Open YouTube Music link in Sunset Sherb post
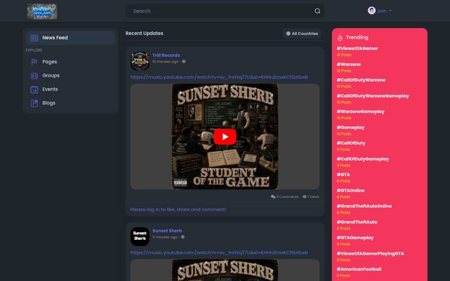The image size is (450, 281). click(219, 253)
